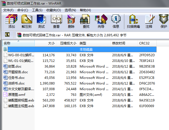Select file name 任务书.doc
The image size is (169, 130).
16,78
